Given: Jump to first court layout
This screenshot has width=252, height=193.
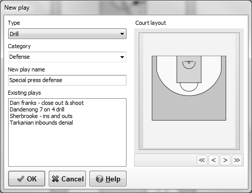Looking at the screenshot, I should pyautogui.click(x=202, y=160).
